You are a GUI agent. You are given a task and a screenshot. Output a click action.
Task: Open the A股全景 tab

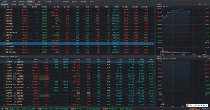click(4, 2)
